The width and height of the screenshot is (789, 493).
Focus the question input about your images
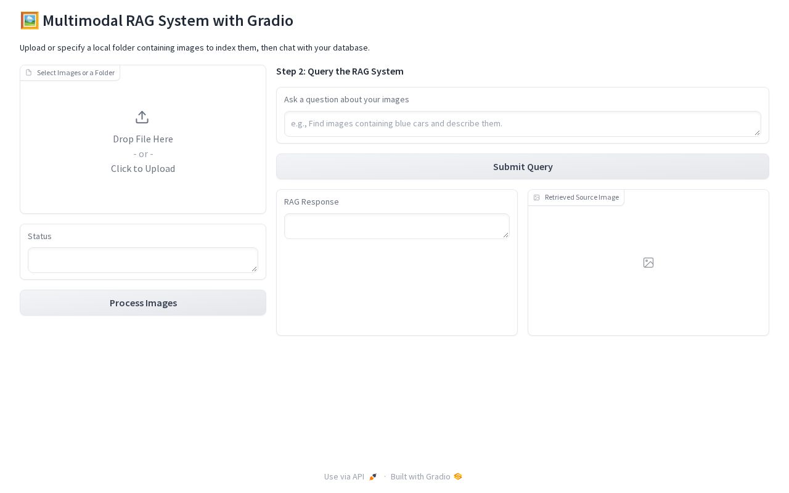coord(523,124)
